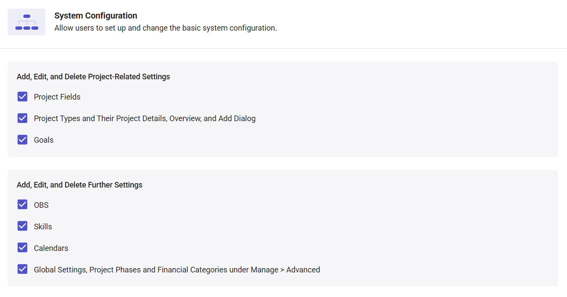
Task: Click the OBS label text
Action: (x=41, y=205)
